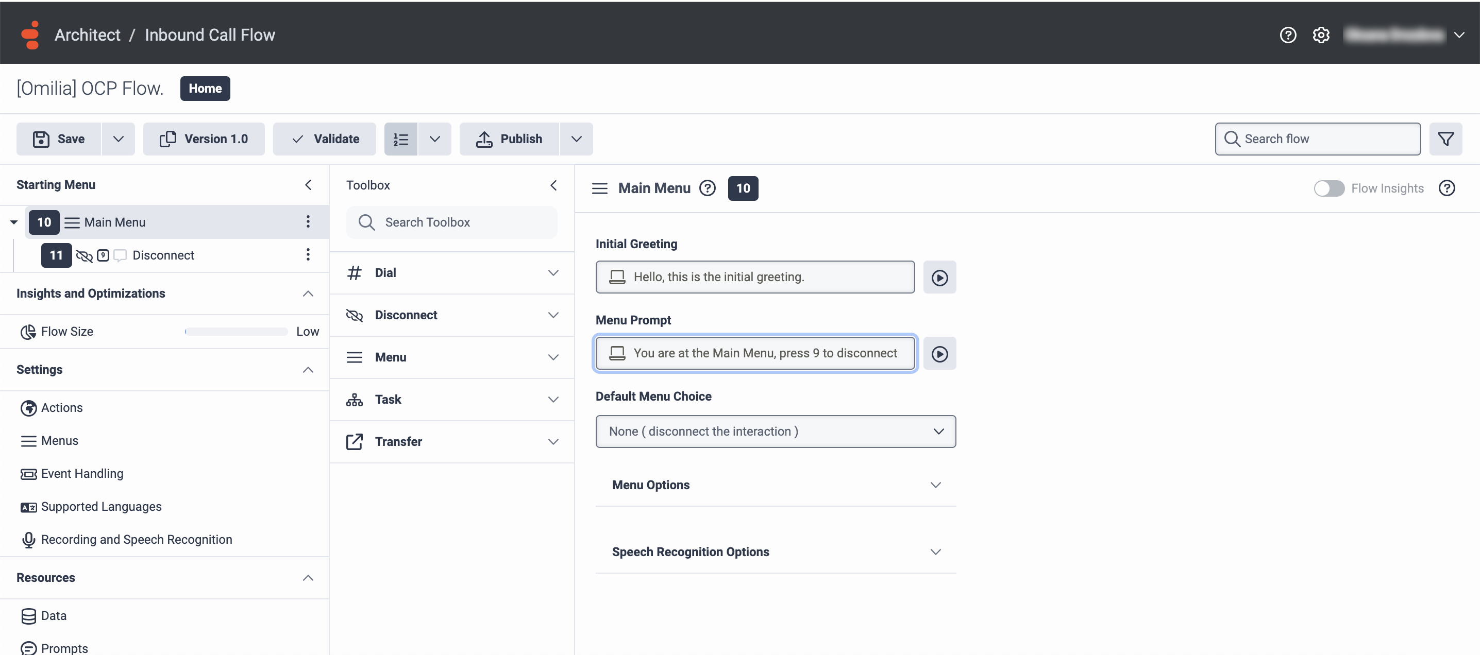1480x655 pixels.
Task: Click the numbered list view icon
Action: tap(400, 139)
